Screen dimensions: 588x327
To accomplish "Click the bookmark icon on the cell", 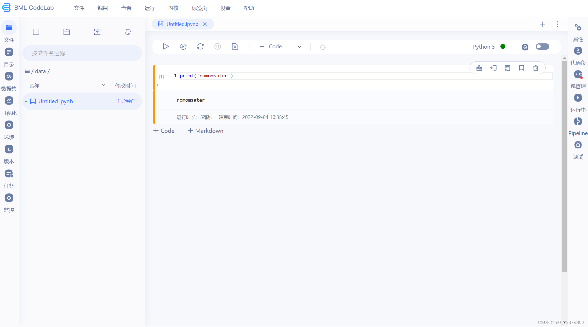I will (521, 68).
